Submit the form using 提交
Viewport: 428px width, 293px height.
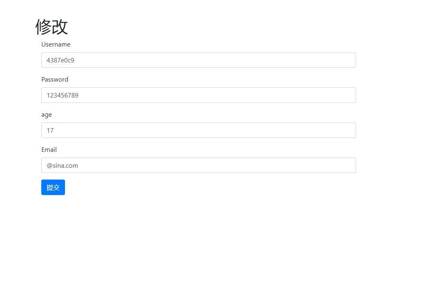click(53, 187)
